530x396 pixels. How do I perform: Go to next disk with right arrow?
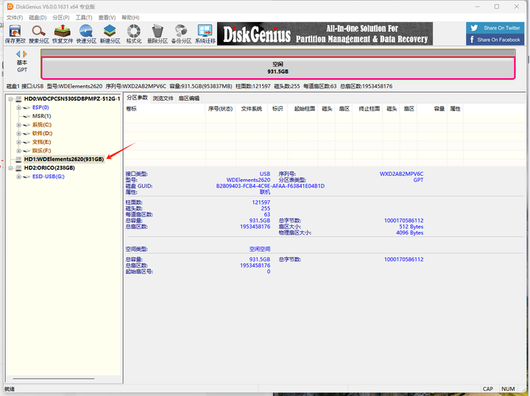pos(25,54)
